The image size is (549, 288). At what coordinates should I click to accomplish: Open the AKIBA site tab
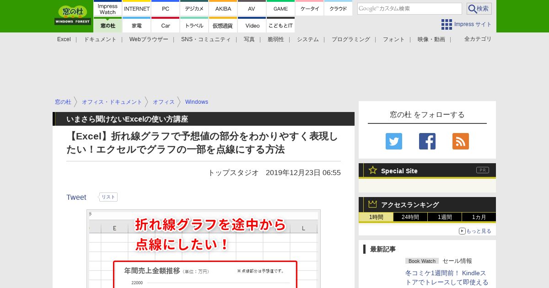[223, 9]
